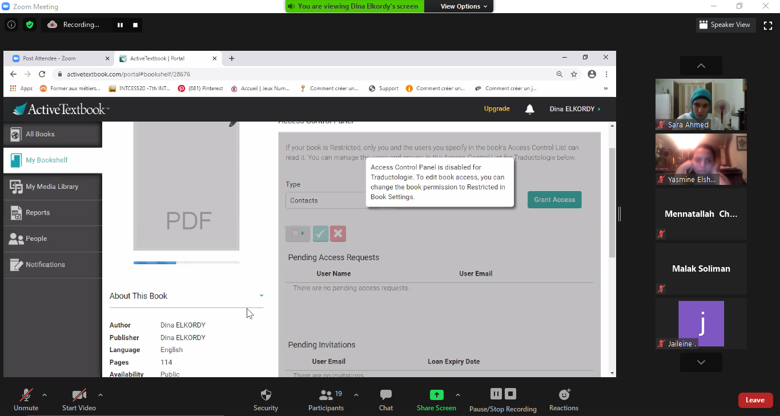The image size is (780, 416).
Task: Enter full screen mode
Action: [768, 25]
